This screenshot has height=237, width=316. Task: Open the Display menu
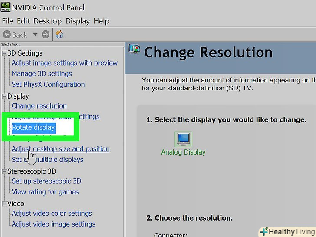tap(78, 21)
